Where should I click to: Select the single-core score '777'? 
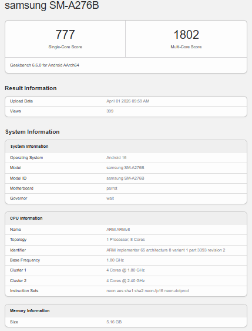coord(65,34)
